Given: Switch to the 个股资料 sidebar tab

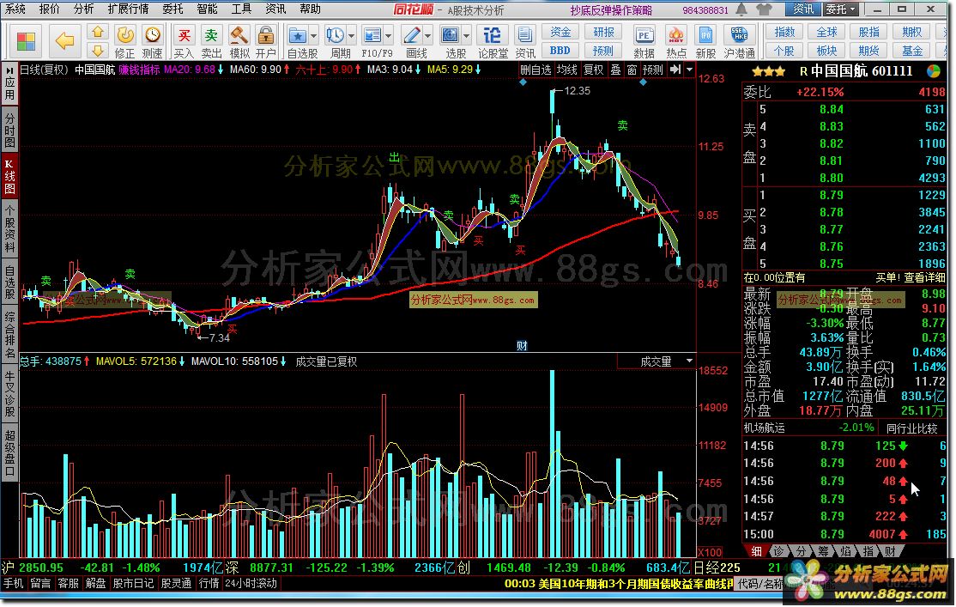Looking at the screenshot, I should (9, 228).
